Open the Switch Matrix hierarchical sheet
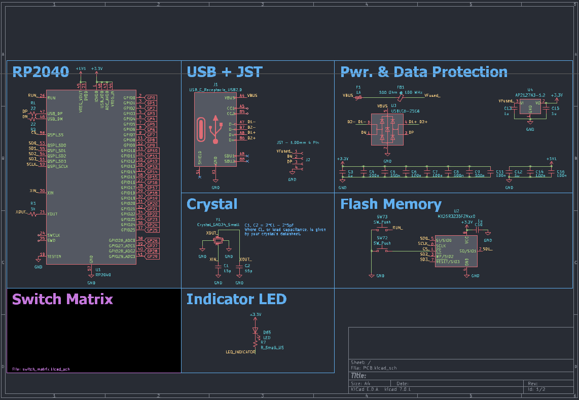579x400 pixels. click(94, 330)
